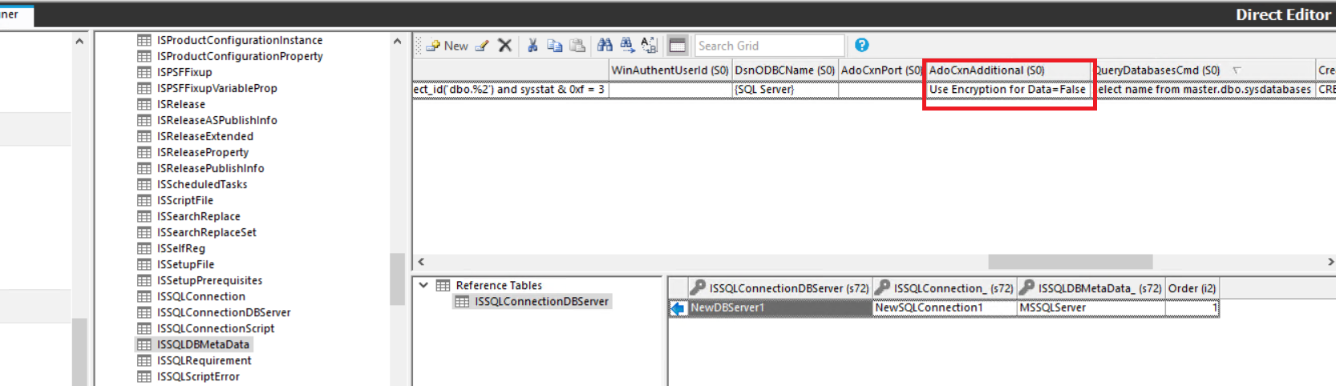1336x386 pixels.
Task: Click the Delete X icon in toolbar
Action: (x=504, y=46)
